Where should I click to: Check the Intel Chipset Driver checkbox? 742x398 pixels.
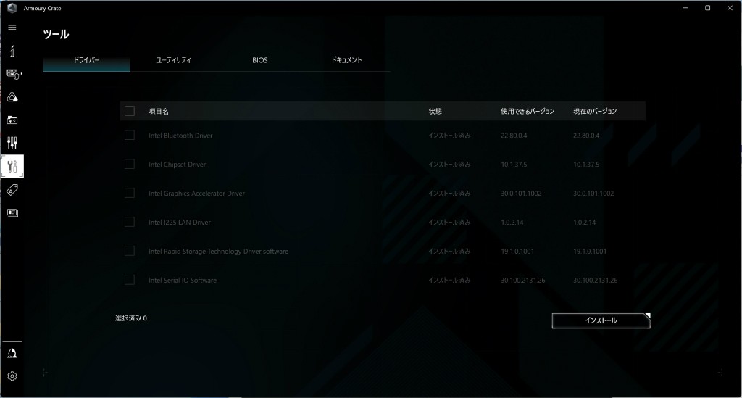tap(130, 165)
